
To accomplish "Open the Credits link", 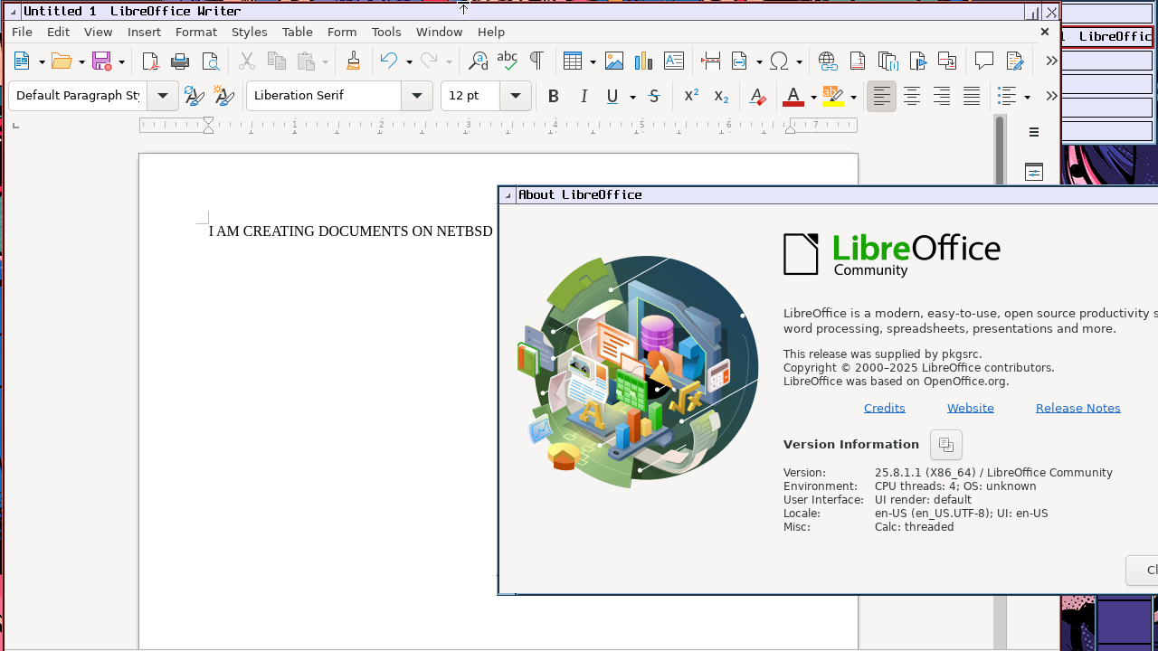I will [x=884, y=408].
